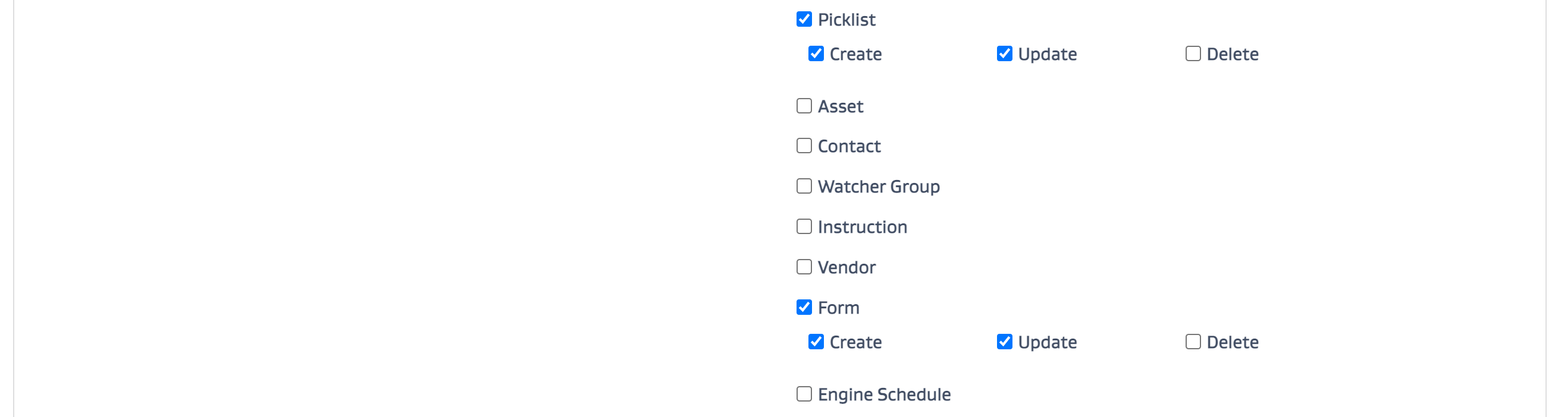Click the Instruction label text
This screenshot has height=417, width=1555.
(x=862, y=227)
